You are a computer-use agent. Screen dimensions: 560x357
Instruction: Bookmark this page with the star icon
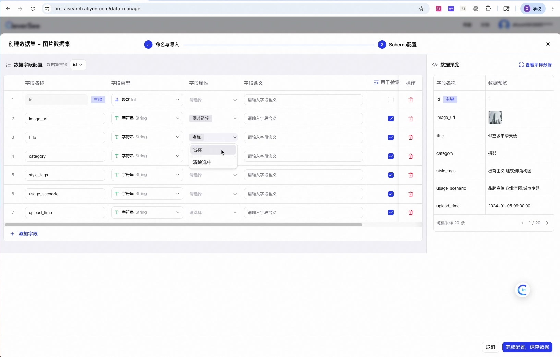coord(421,9)
